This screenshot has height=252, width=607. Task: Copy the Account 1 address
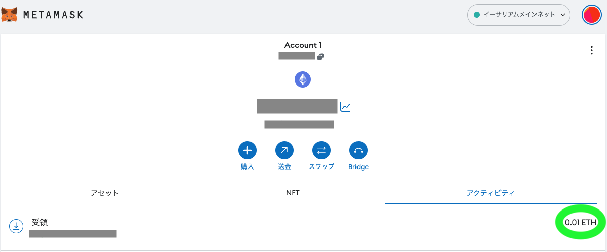[320, 57]
